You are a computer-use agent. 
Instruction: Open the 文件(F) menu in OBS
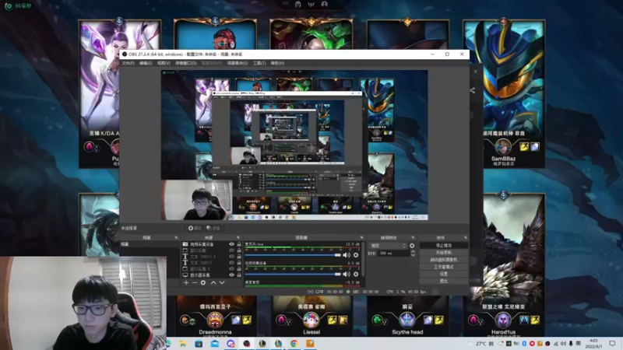(128, 63)
